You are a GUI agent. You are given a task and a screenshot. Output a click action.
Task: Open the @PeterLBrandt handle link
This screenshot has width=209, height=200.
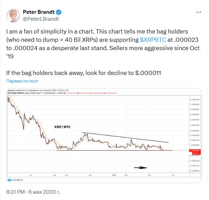(x=41, y=19)
